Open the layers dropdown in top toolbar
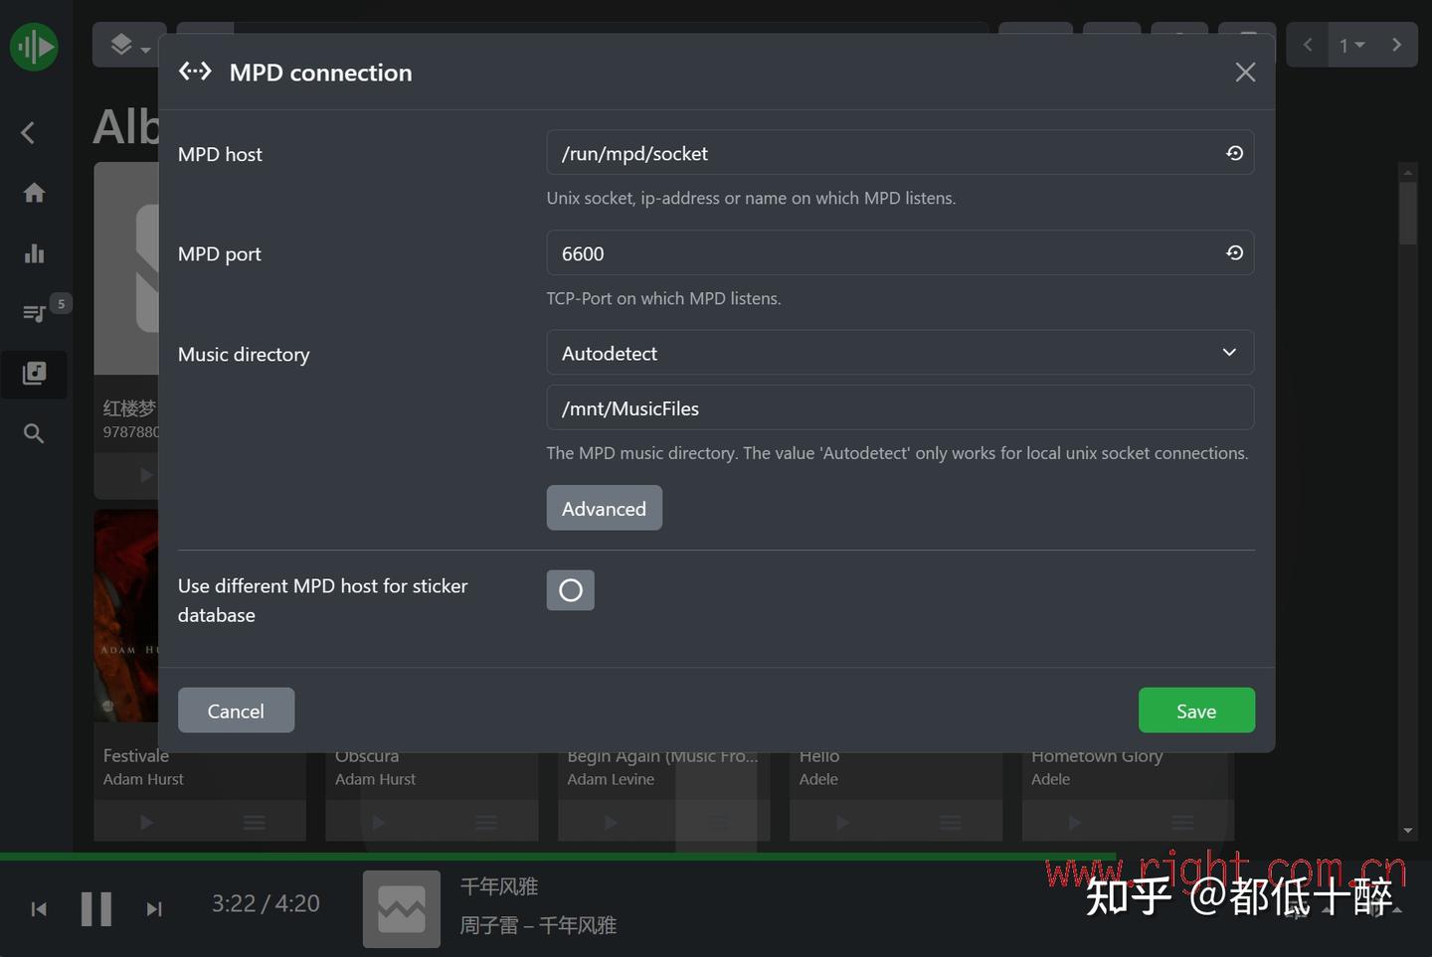The height and width of the screenshot is (957, 1432). pyautogui.click(x=129, y=45)
